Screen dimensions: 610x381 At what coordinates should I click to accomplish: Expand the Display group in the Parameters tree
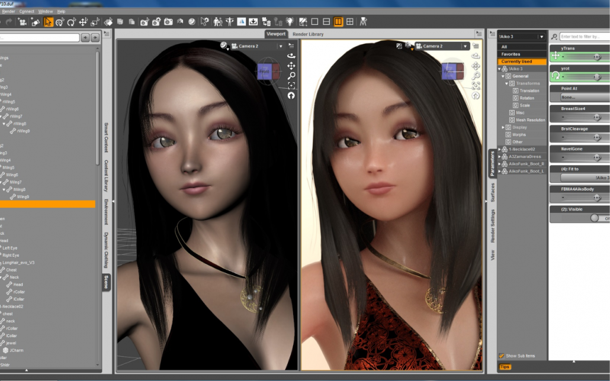click(x=503, y=127)
